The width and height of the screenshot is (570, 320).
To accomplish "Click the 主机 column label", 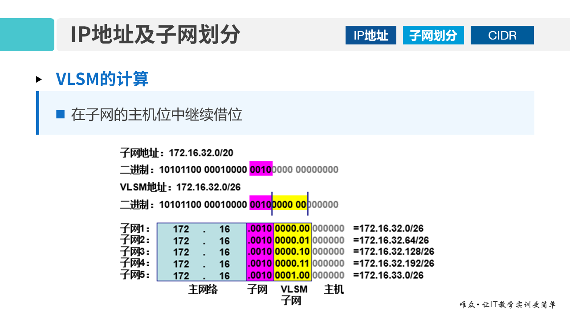I will [334, 290].
